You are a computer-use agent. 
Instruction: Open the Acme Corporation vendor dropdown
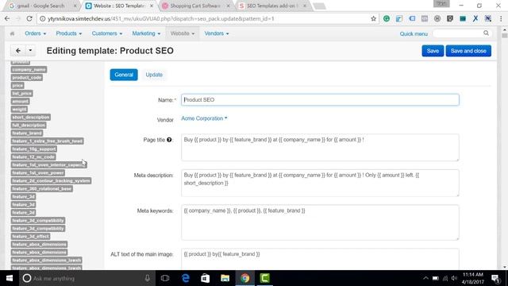pos(204,118)
